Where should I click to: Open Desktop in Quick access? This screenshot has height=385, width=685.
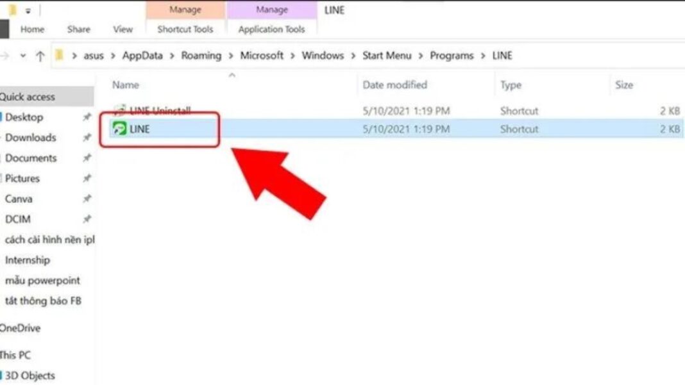point(24,117)
